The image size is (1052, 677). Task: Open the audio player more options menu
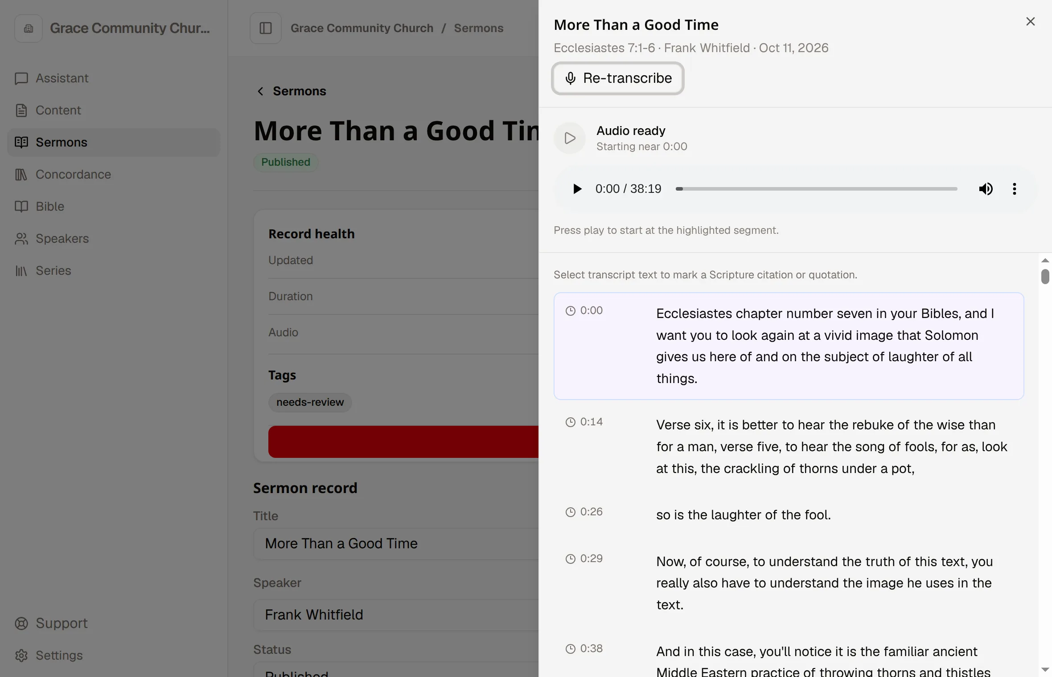pyautogui.click(x=1014, y=189)
